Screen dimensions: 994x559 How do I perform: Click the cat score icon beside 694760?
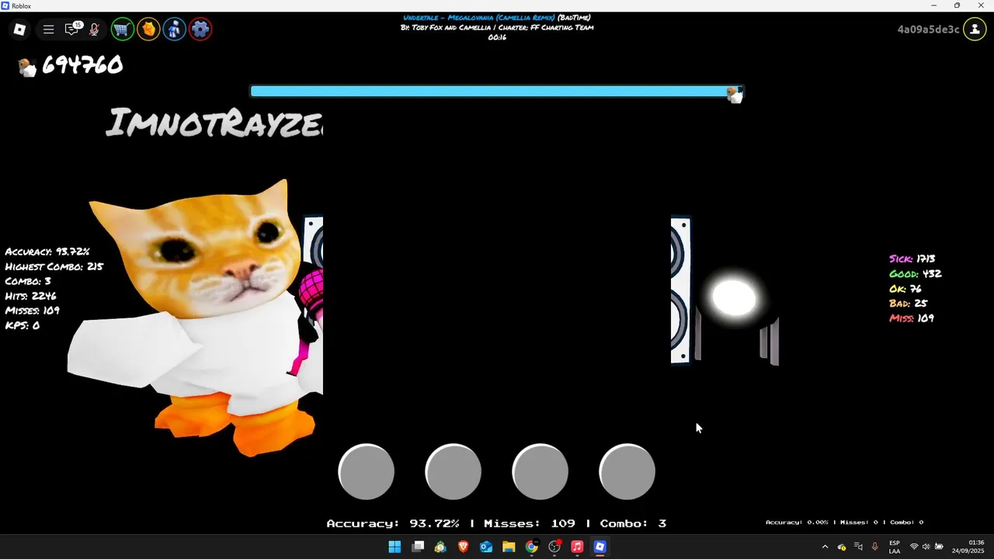[27, 67]
